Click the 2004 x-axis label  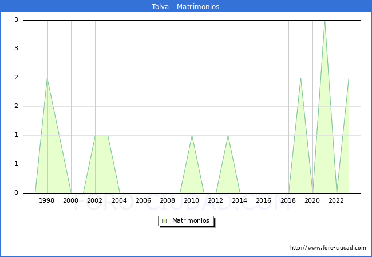(120, 200)
